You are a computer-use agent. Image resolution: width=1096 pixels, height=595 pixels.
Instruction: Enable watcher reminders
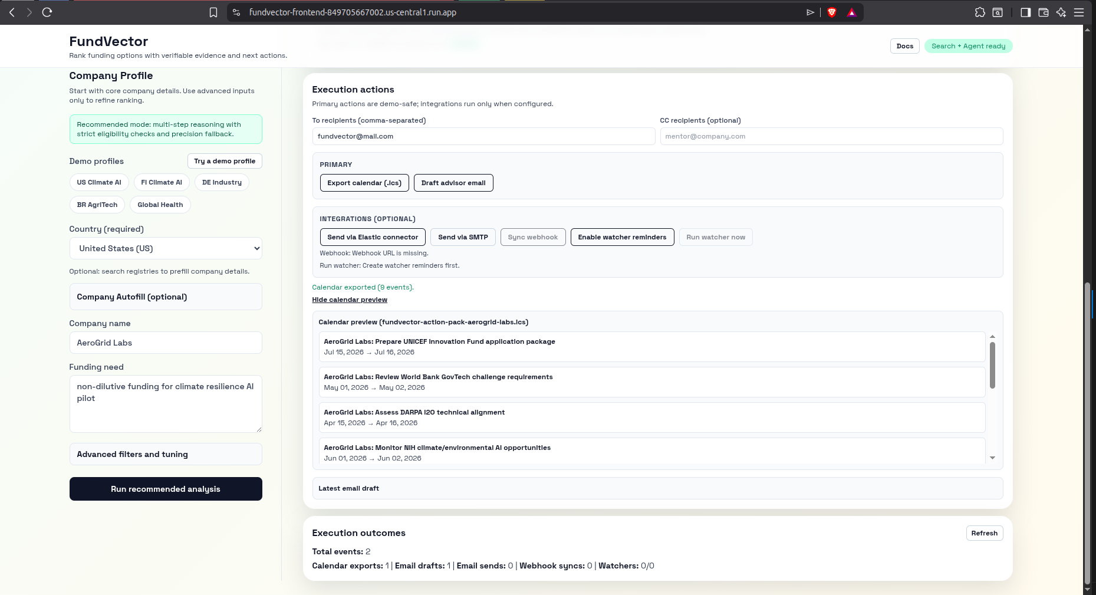(622, 237)
